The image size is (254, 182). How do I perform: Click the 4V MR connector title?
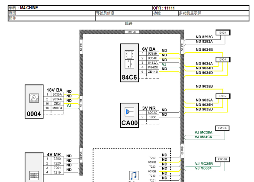tap(54, 154)
